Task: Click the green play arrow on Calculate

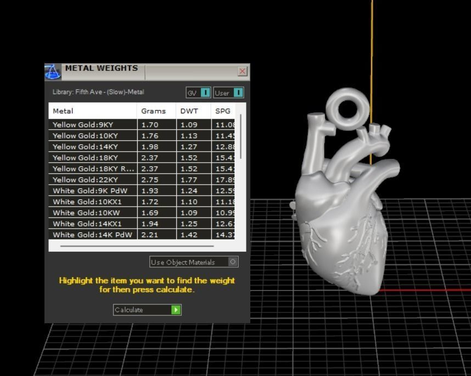Action: pos(176,310)
